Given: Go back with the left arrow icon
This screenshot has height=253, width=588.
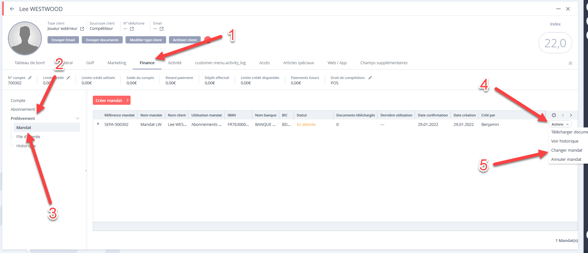Looking at the screenshot, I should point(12,9).
